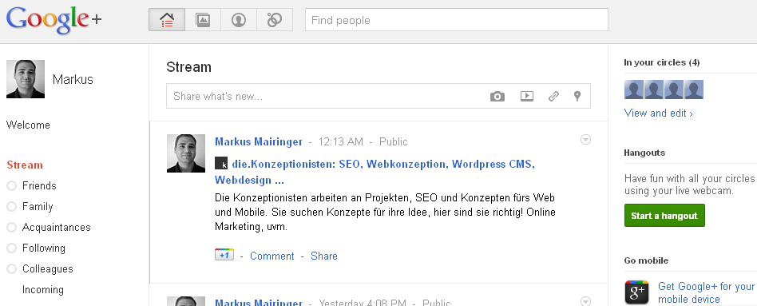Open the Profile icon in the top bar
757x306 pixels.
pyautogui.click(x=239, y=20)
